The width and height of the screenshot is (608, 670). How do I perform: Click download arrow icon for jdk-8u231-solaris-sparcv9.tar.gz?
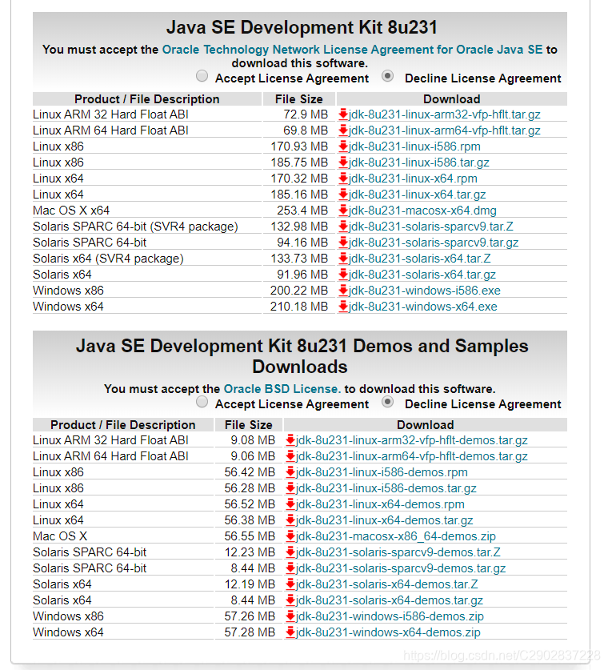(343, 243)
